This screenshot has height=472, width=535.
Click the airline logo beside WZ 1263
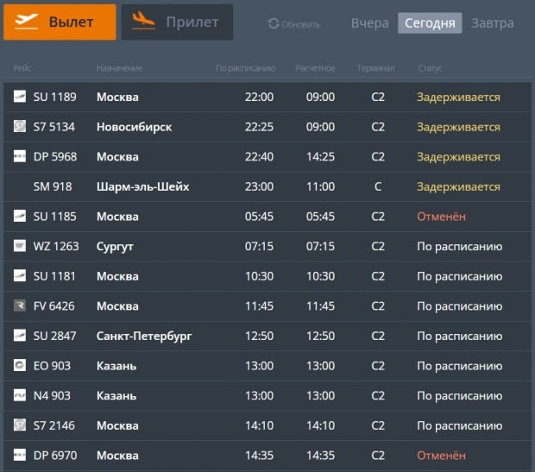[x=20, y=245]
